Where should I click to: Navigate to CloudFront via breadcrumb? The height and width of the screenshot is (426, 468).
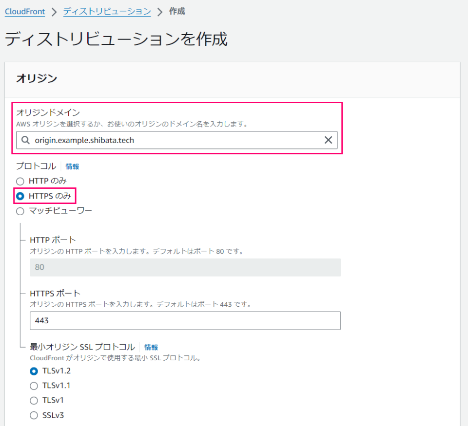point(24,11)
